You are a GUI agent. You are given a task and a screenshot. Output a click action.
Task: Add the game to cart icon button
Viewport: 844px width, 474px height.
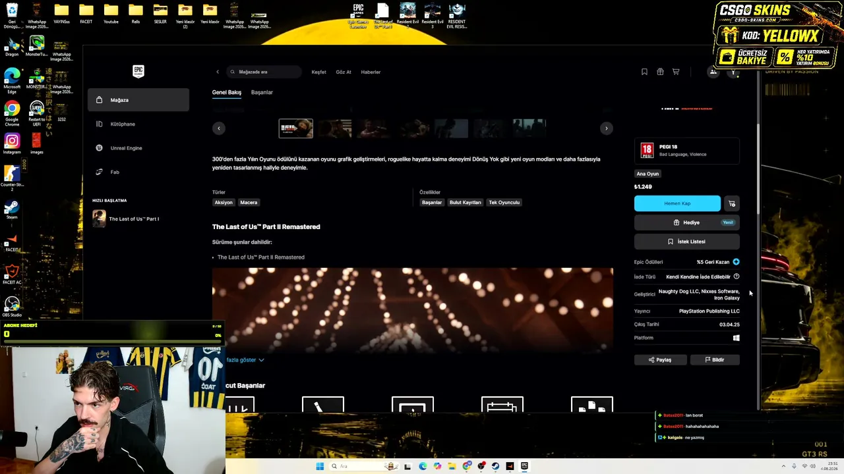(732, 203)
